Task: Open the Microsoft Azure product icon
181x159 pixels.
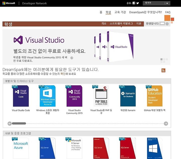Action: pyautogui.click(x=21, y=148)
